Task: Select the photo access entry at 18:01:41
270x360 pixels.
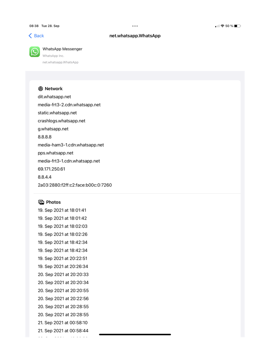Action: [62, 210]
